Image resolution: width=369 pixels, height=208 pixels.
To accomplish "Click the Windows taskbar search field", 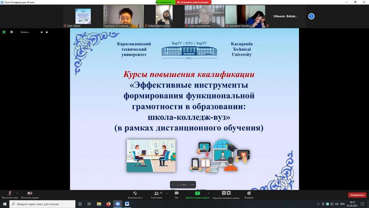I will (x=42, y=204).
